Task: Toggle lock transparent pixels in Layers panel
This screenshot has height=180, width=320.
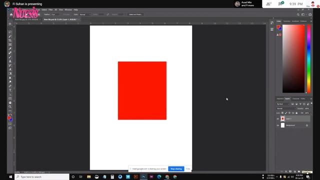Action: click(x=282, y=113)
